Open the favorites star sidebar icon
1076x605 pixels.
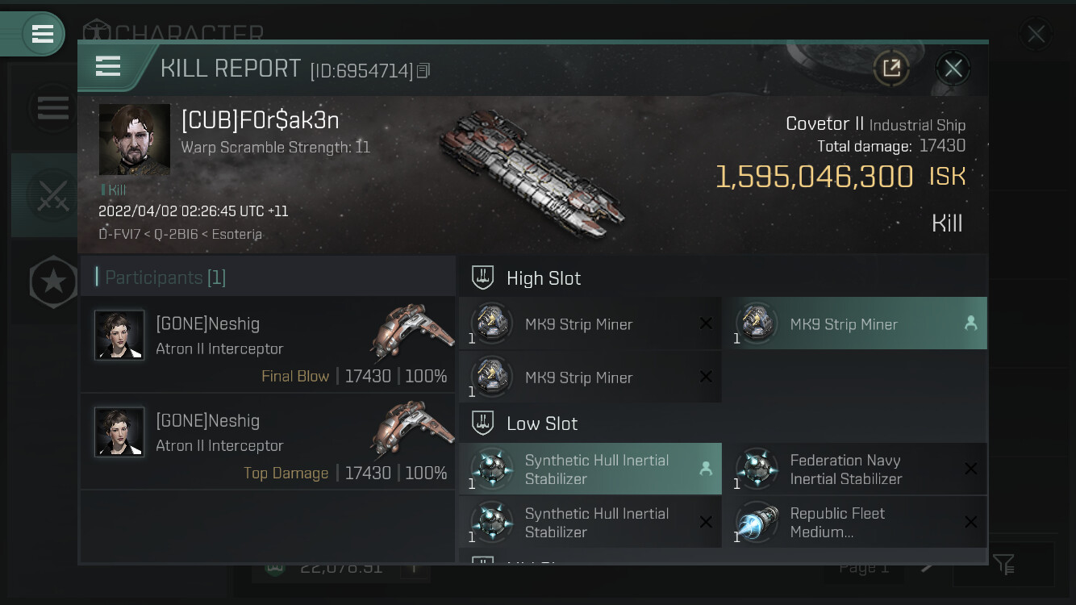pos(53,282)
